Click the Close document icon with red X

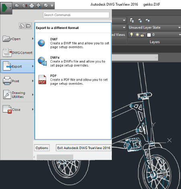7,109
